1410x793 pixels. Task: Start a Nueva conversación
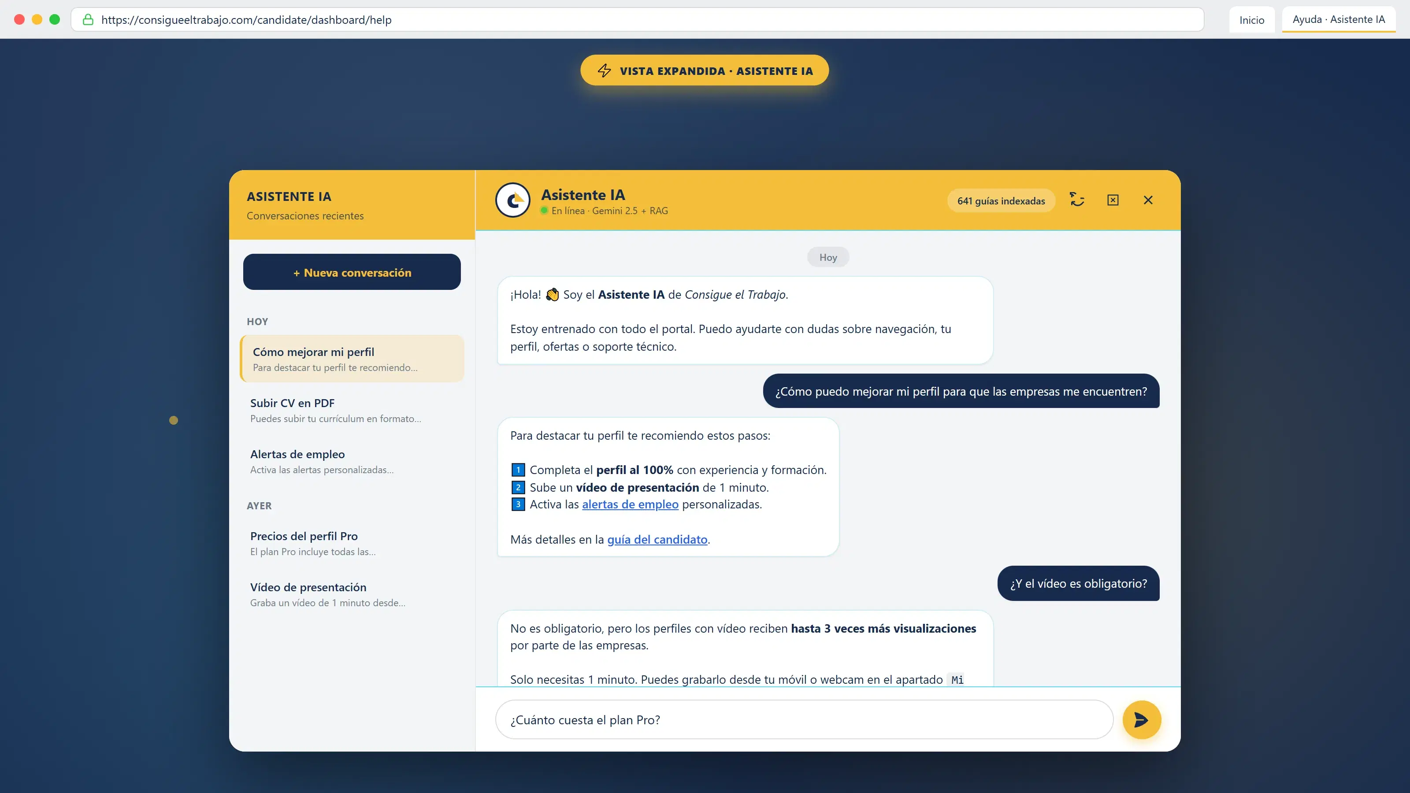(x=352, y=272)
